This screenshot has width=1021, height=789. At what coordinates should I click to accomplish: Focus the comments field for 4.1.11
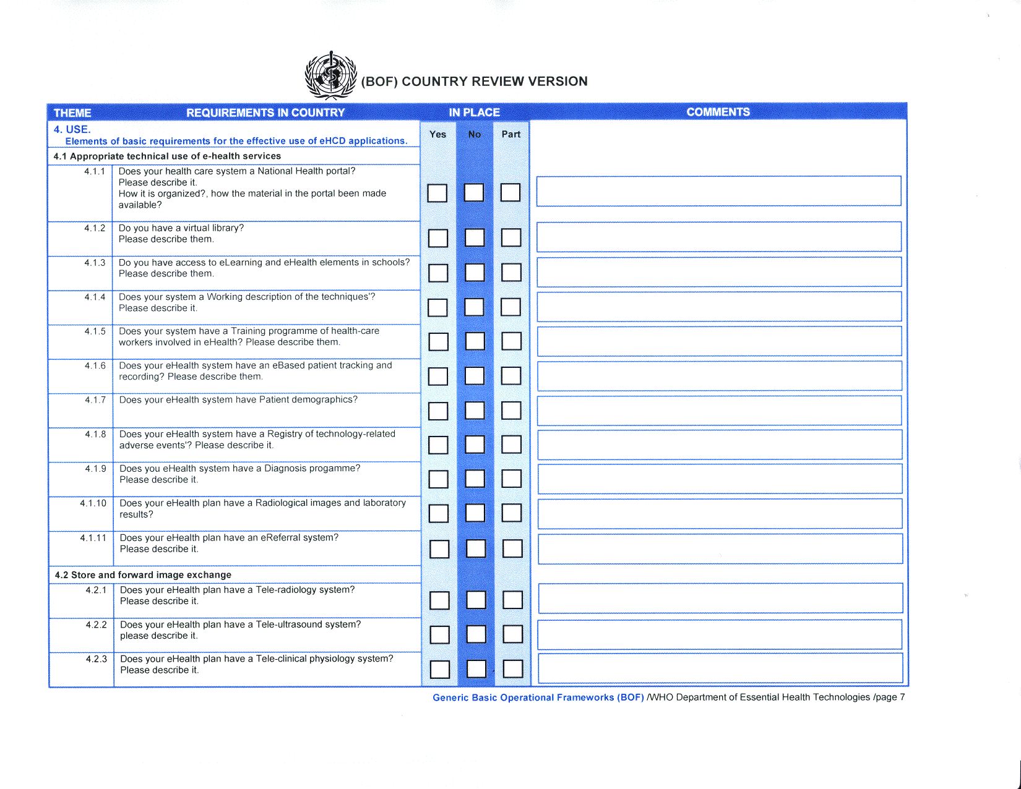pos(720,549)
